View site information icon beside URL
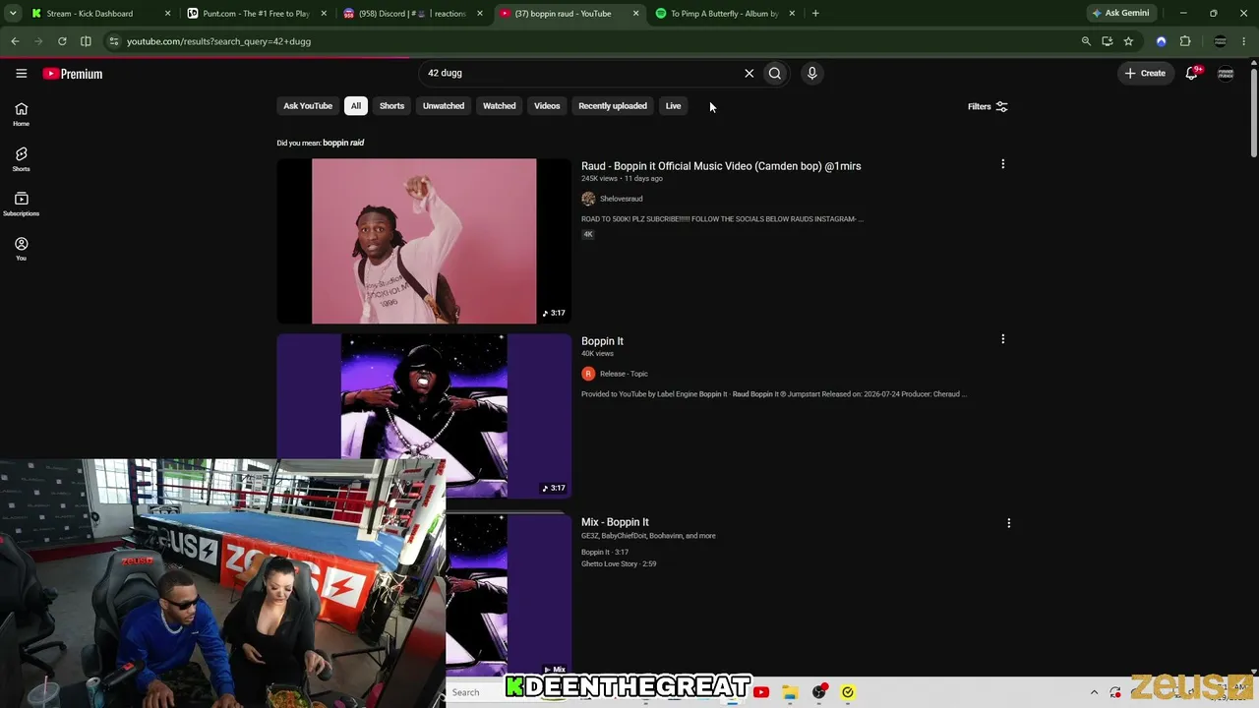Viewport: 1259px width, 708px height. [x=114, y=41]
